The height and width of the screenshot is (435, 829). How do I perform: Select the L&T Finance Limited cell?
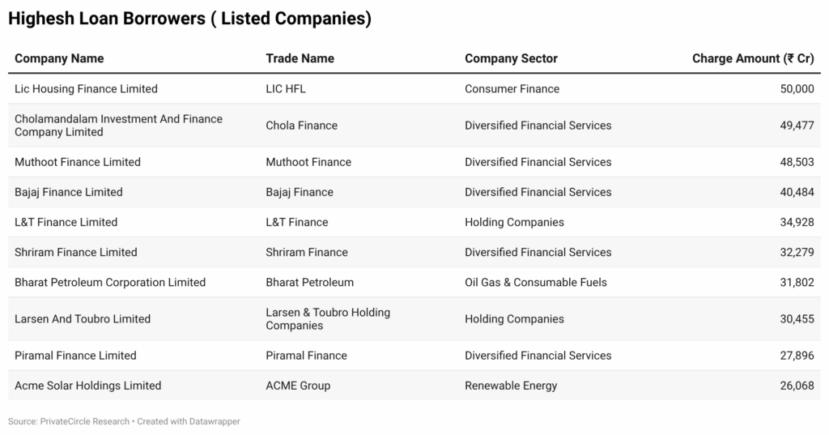(66, 222)
